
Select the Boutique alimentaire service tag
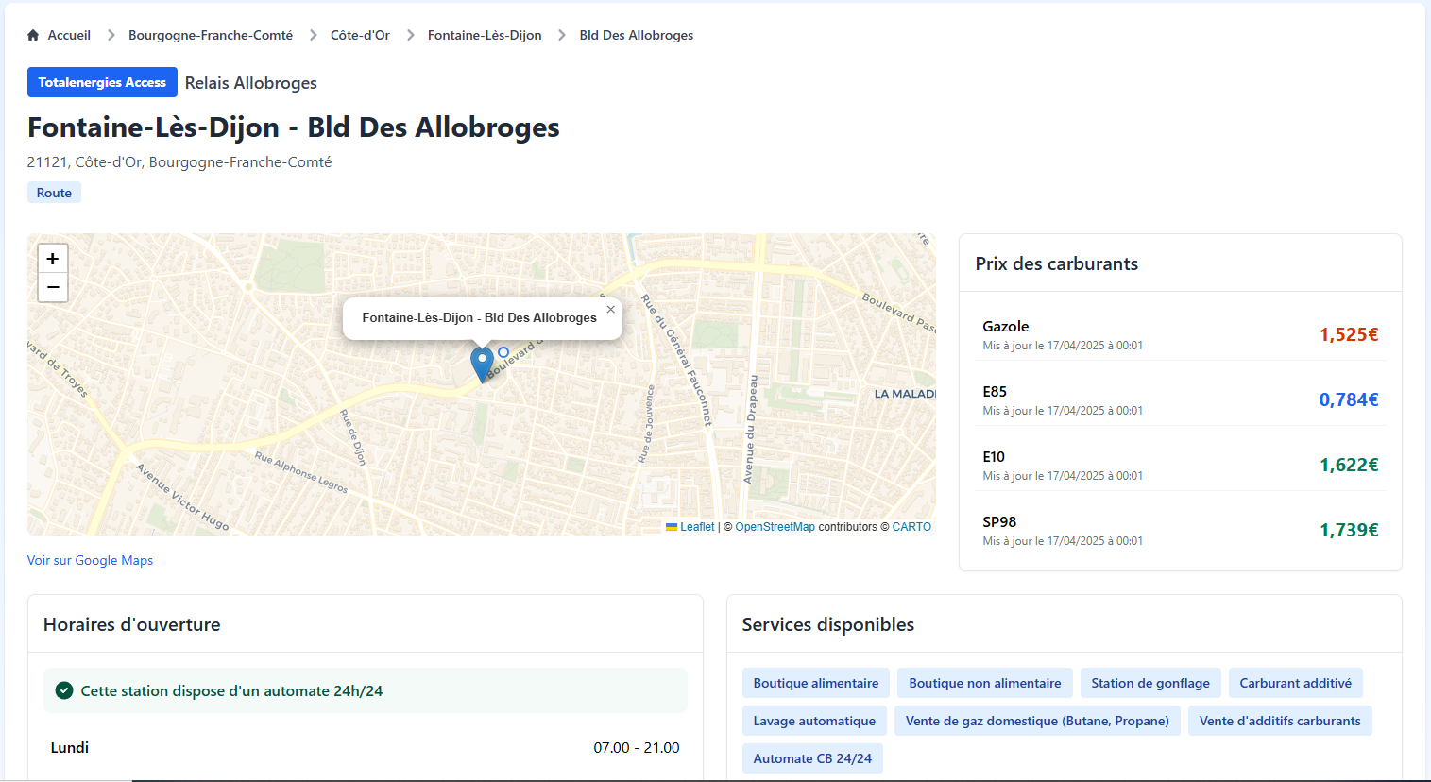[x=816, y=683]
